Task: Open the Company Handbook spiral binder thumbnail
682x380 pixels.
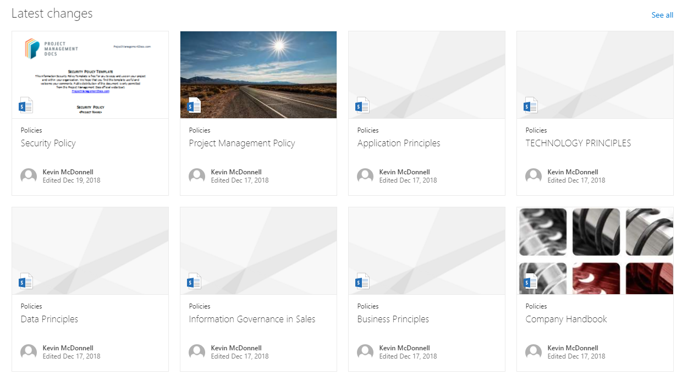Action: 595,250
